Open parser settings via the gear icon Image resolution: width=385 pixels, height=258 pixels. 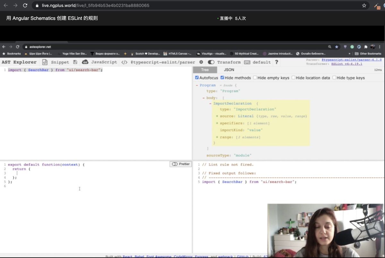point(201,62)
